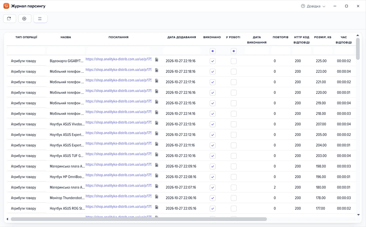Click document icon in the 22:16:16 row

coord(157,91)
